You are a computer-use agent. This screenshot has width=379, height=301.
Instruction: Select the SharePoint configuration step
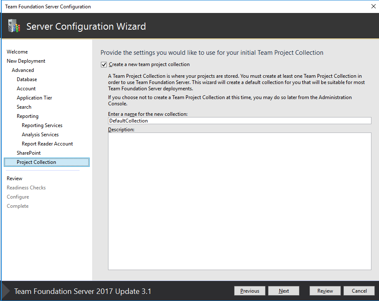pos(29,153)
